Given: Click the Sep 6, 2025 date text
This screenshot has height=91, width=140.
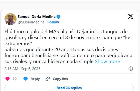Looking at the screenshot, I should (31, 69).
